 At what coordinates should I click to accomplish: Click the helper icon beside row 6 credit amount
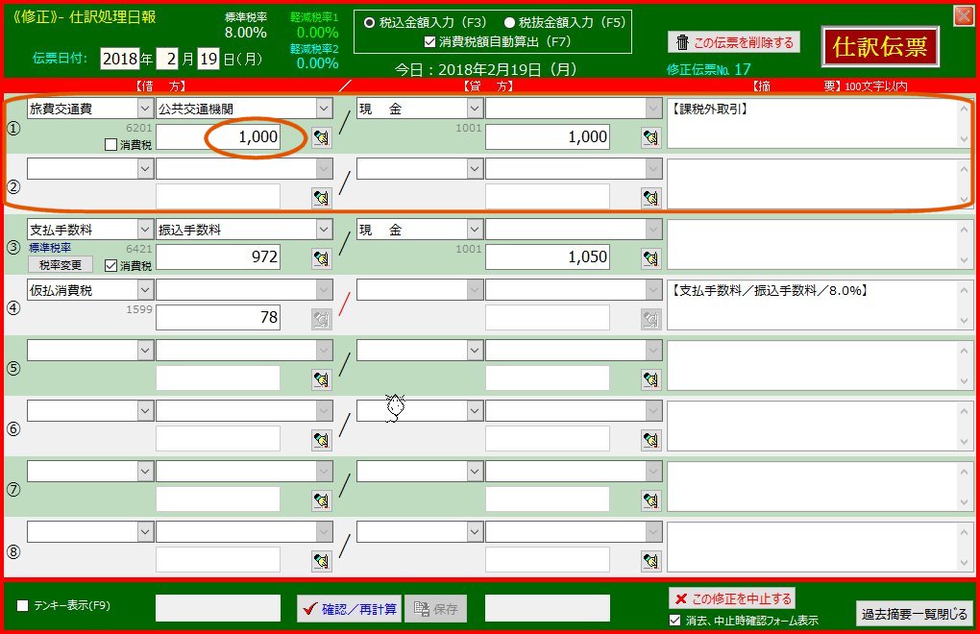click(x=650, y=440)
